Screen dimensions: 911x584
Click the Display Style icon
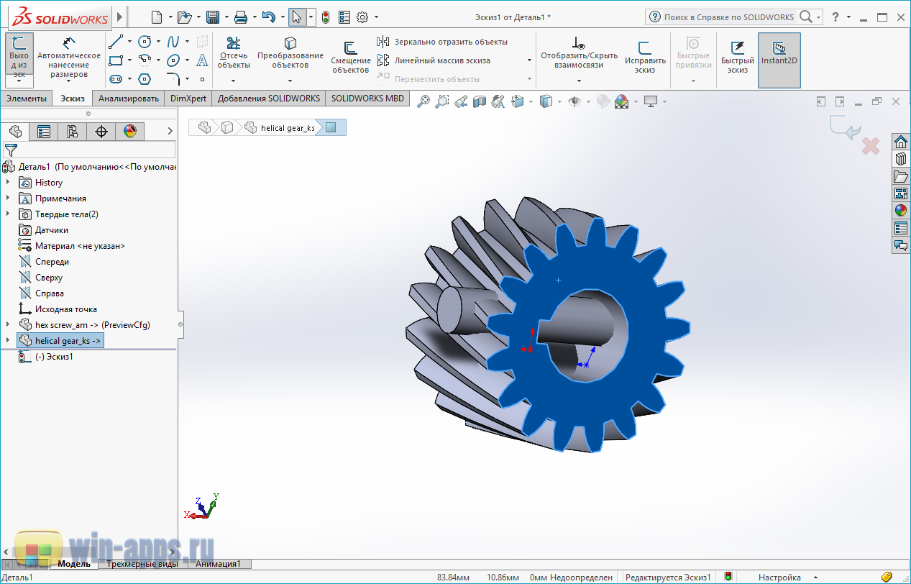click(x=546, y=101)
